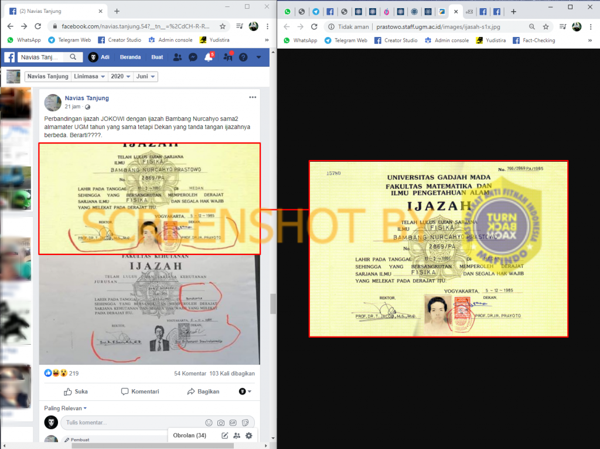600x449 pixels.
Task: Bookmark the Facebook page with star icon
Action: (223, 26)
